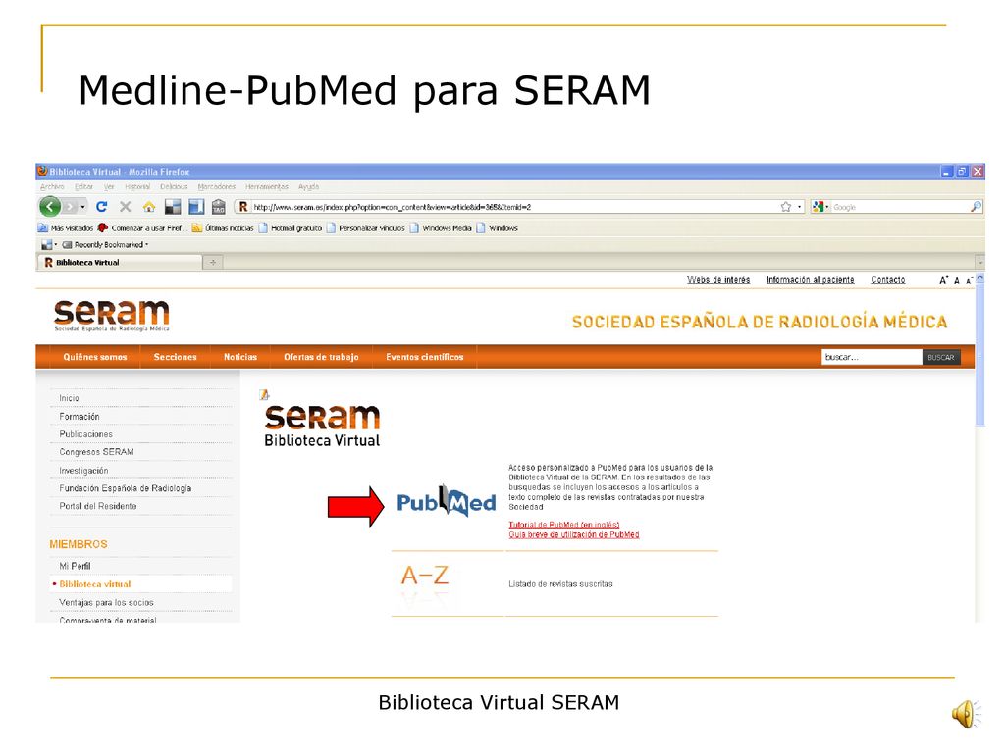Open Información al paciente link
The width and height of the screenshot is (1005, 753).
[810, 280]
